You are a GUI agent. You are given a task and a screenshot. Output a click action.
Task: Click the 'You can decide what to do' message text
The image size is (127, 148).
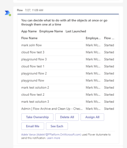[64, 22]
